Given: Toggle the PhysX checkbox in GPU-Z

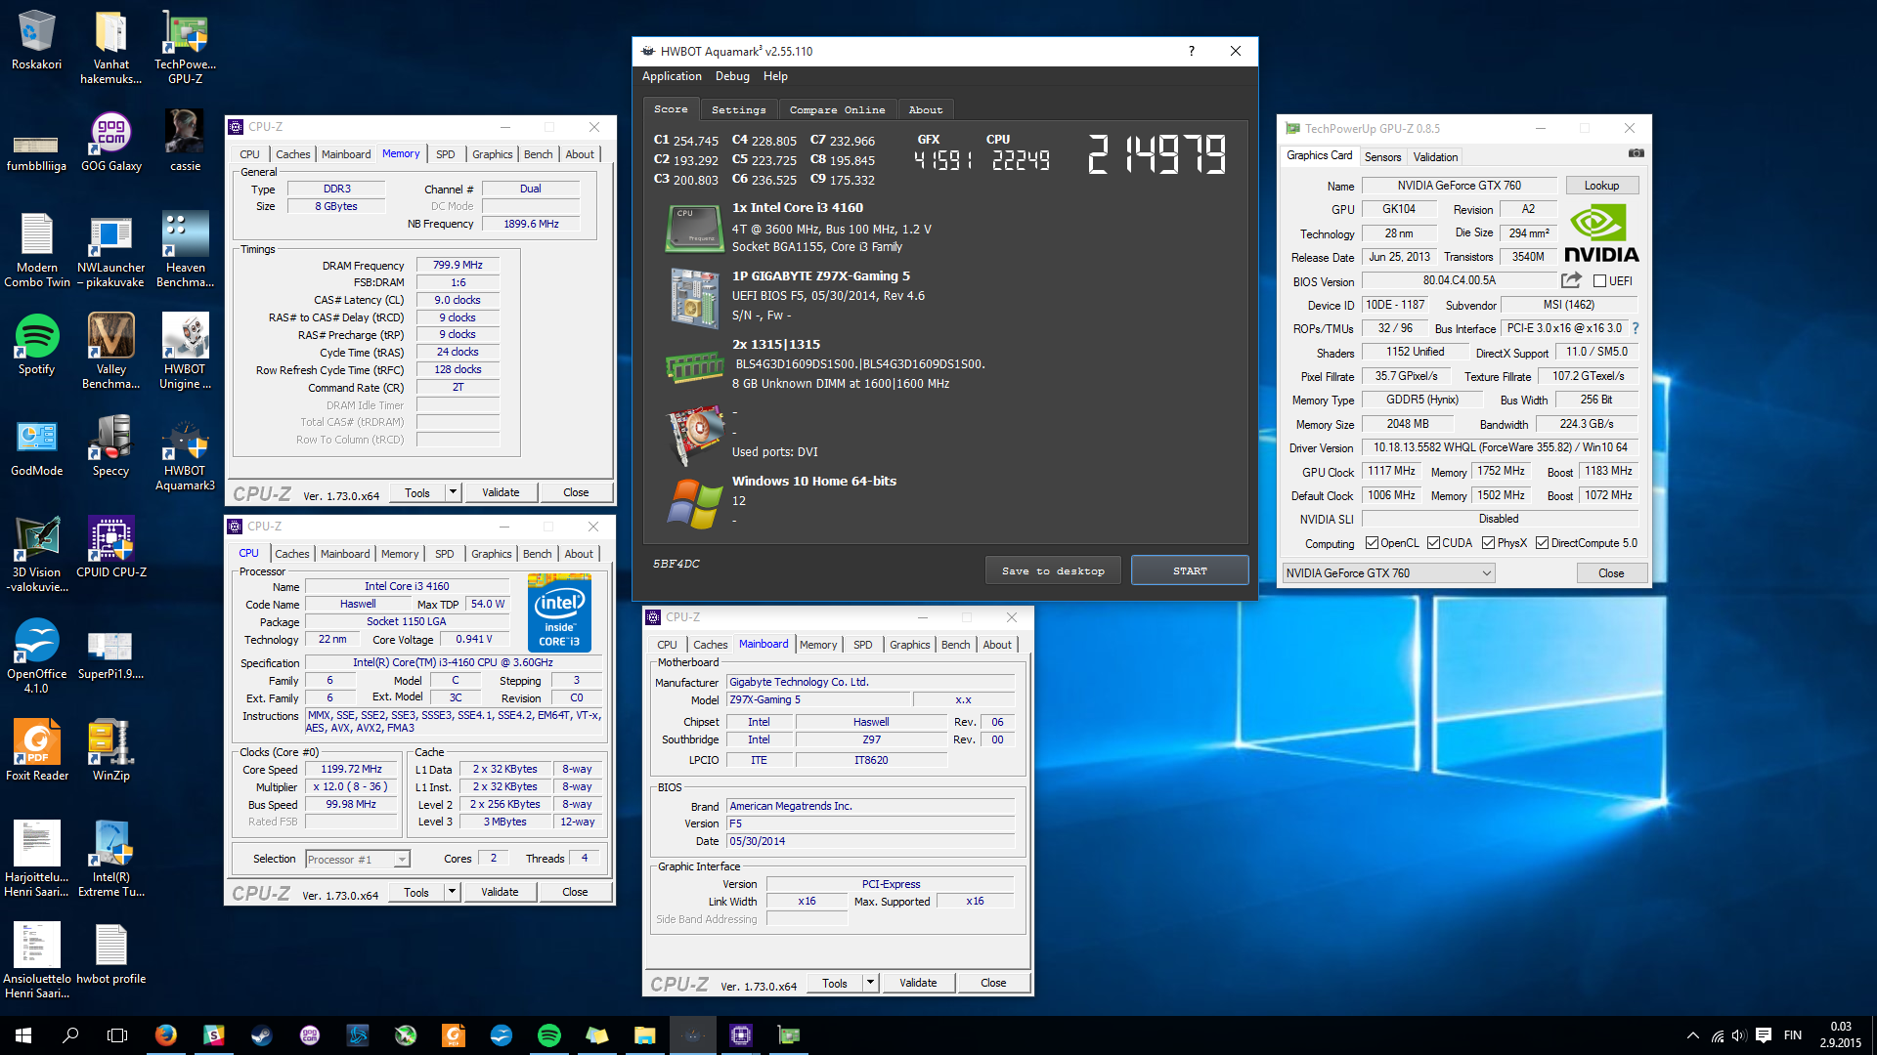Looking at the screenshot, I should tap(1488, 543).
